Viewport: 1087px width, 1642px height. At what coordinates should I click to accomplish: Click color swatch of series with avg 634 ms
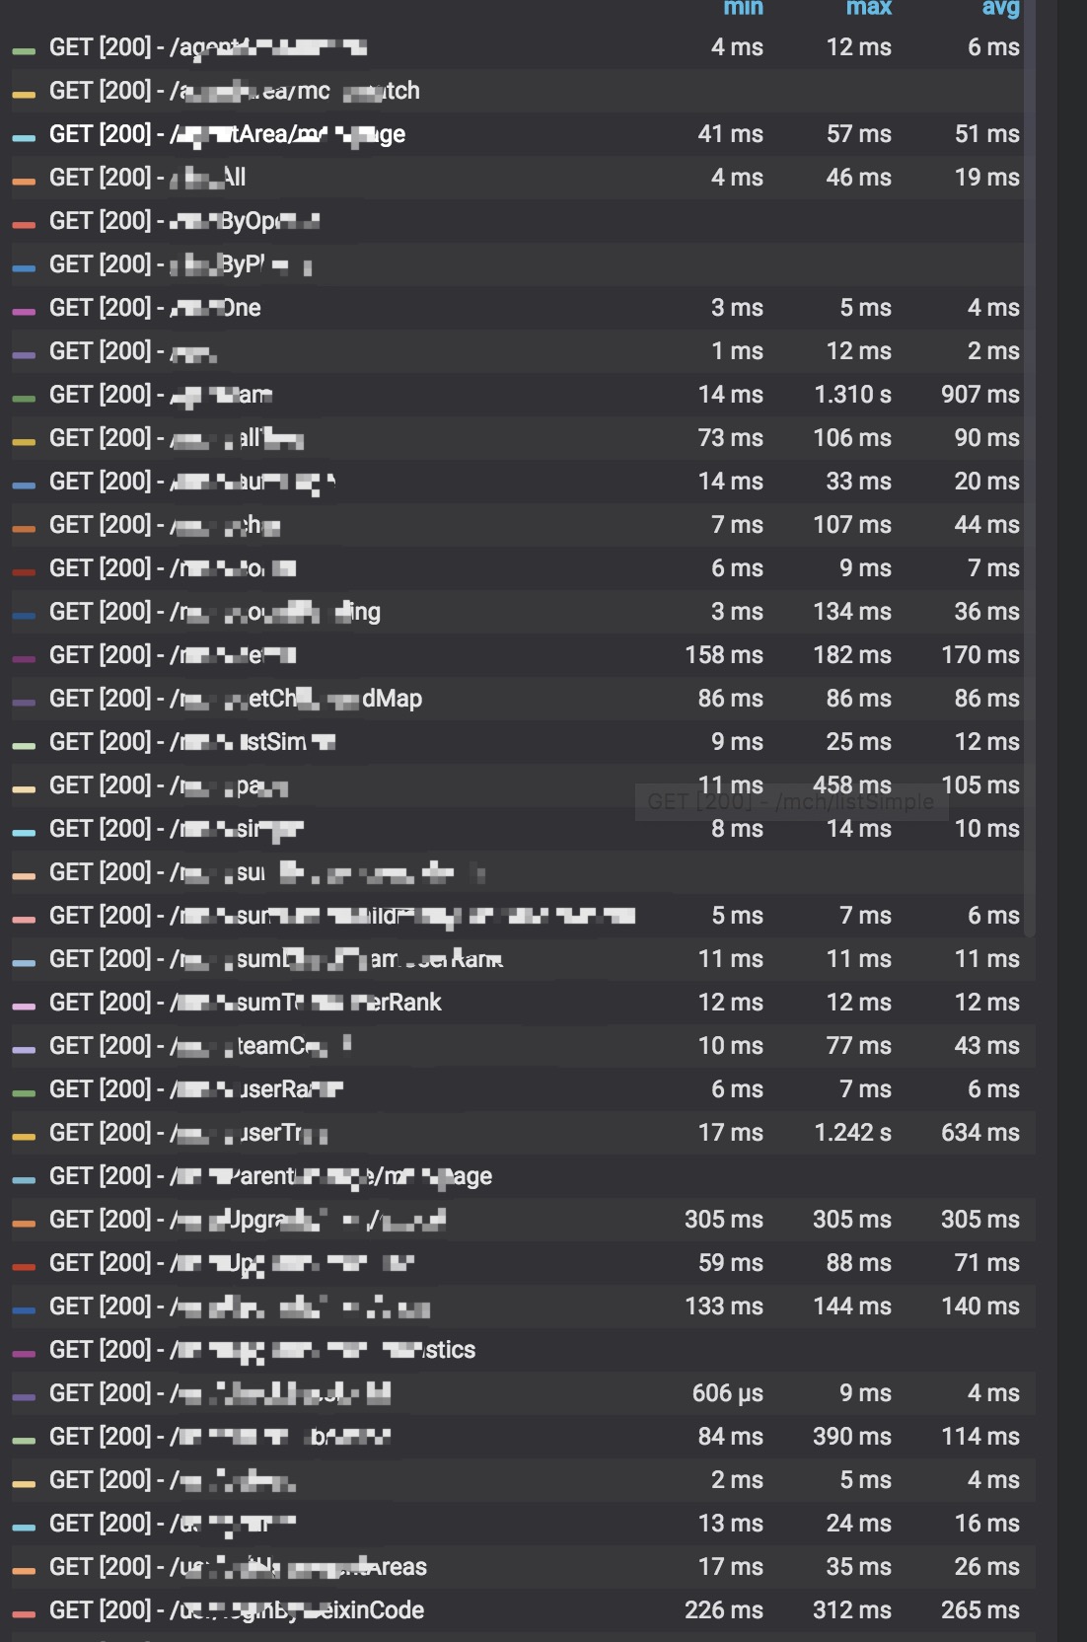pos(24,1136)
